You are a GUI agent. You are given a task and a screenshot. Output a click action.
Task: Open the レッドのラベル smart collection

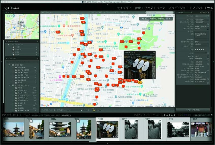click(x=22, y=100)
